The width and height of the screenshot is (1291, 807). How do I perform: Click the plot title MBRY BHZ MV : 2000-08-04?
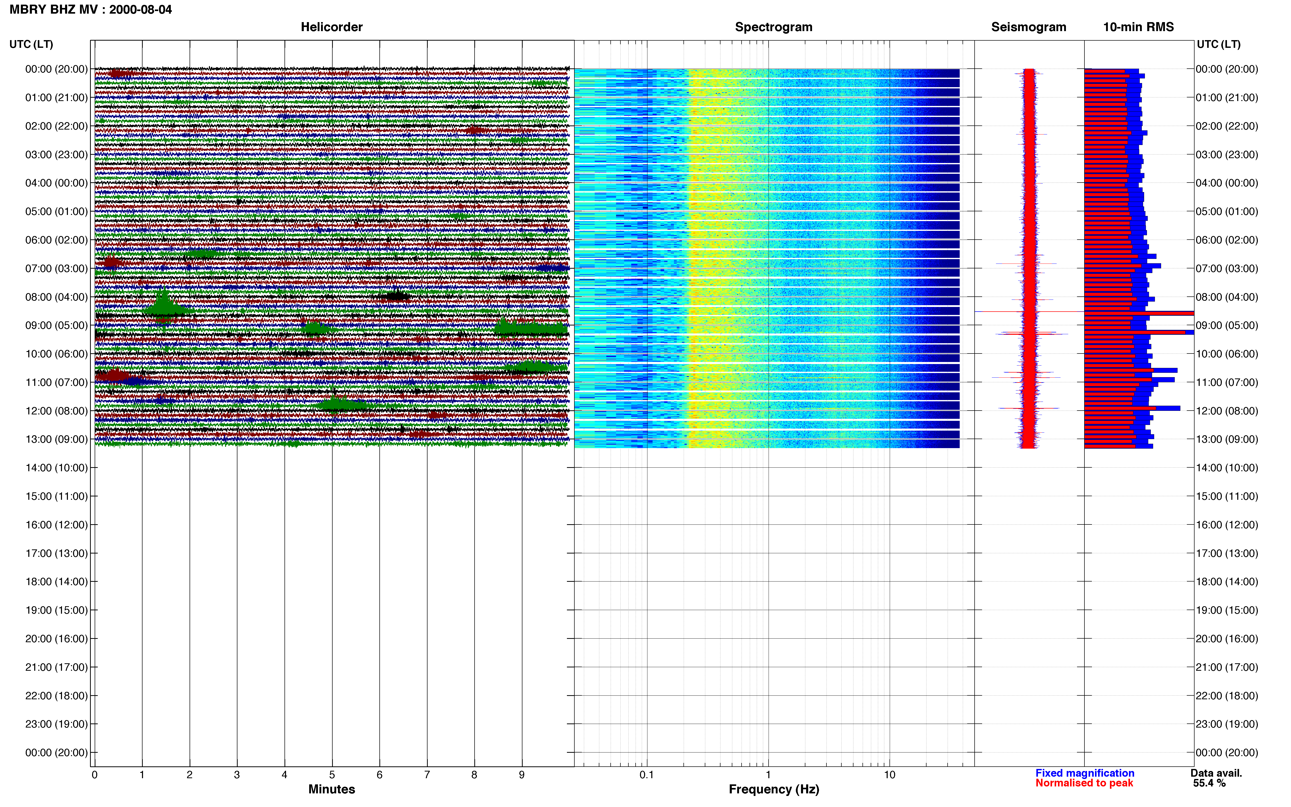pyautogui.click(x=91, y=9)
